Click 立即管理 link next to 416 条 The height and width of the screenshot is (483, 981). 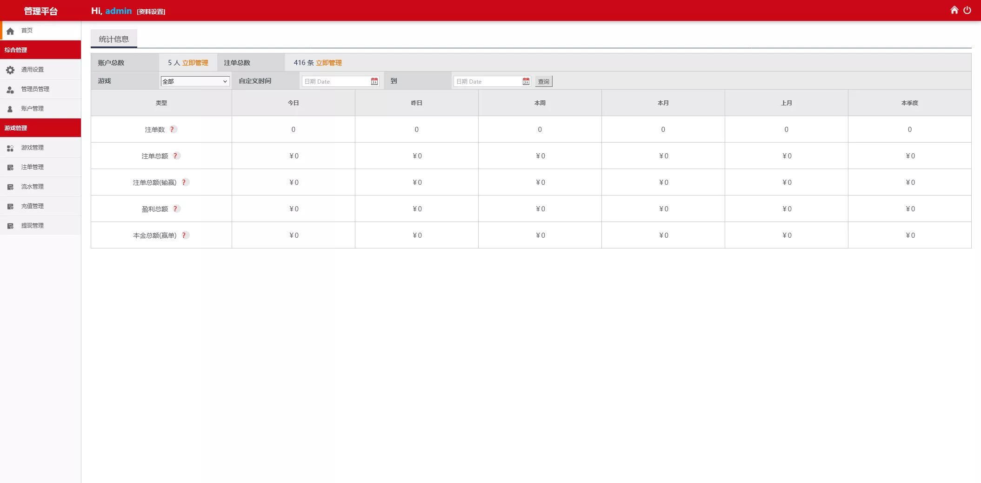click(x=329, y=63)
